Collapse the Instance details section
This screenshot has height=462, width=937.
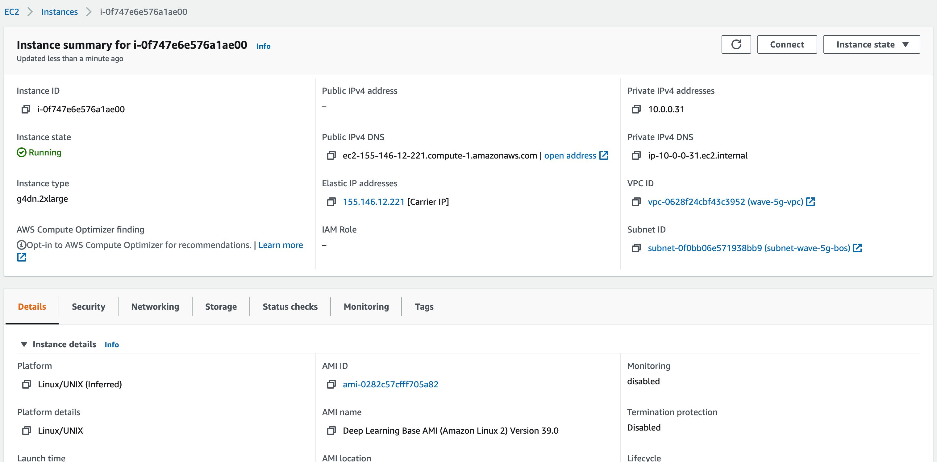[x=24, y=344]
